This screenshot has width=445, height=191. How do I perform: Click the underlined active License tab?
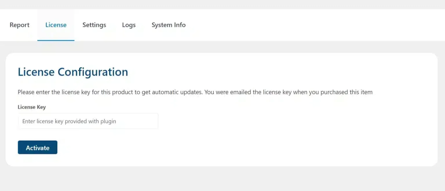click(56, 25)
